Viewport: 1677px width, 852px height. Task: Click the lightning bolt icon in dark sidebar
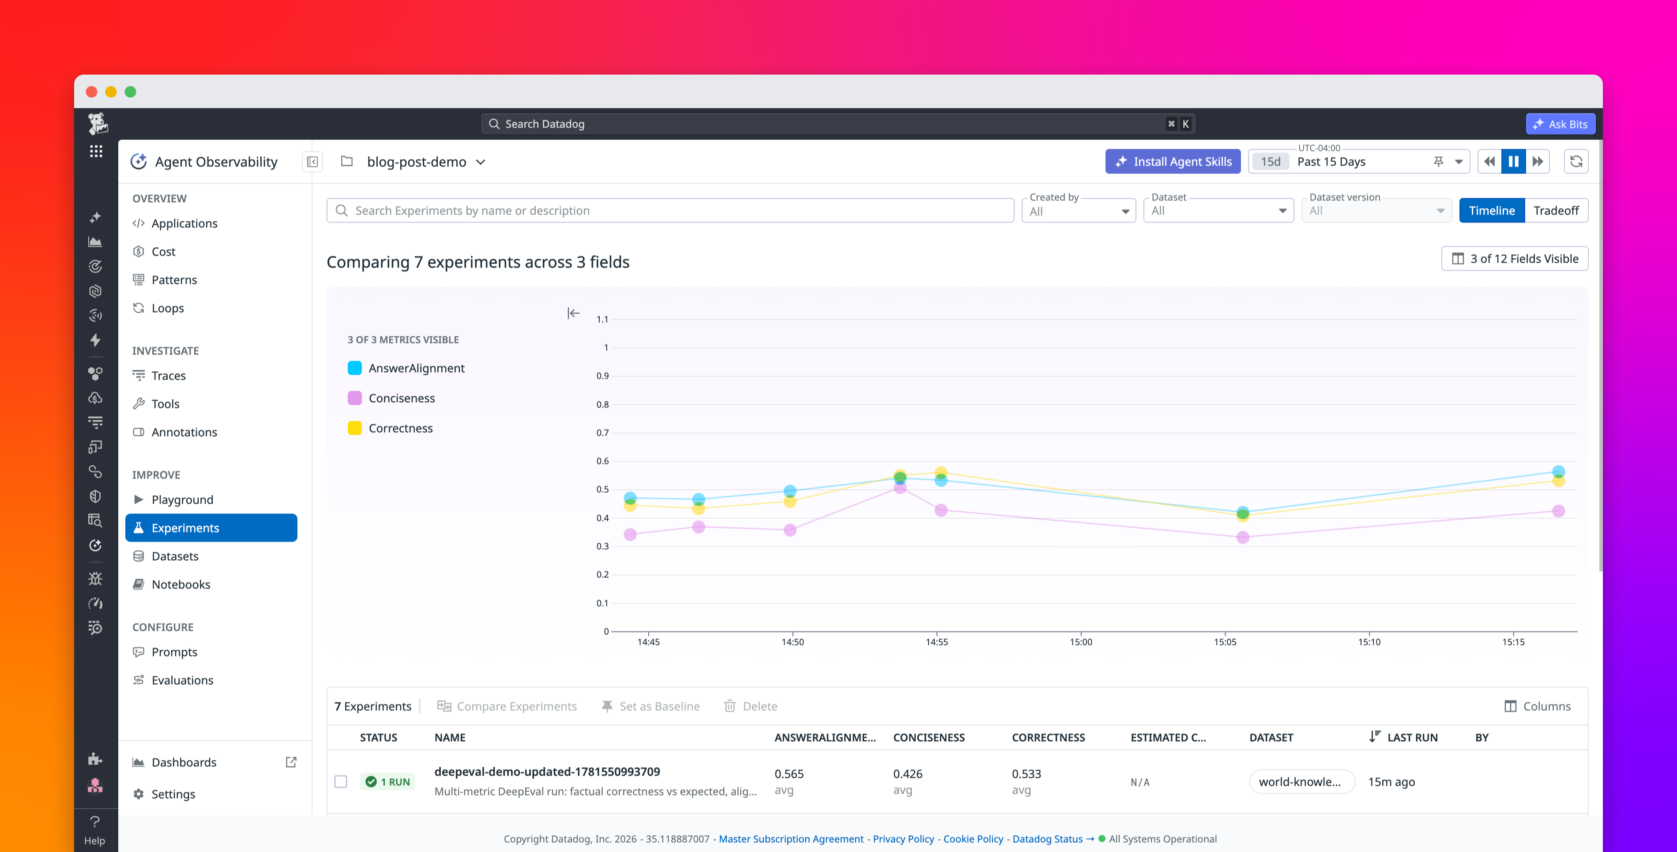[x=95, y=340]
